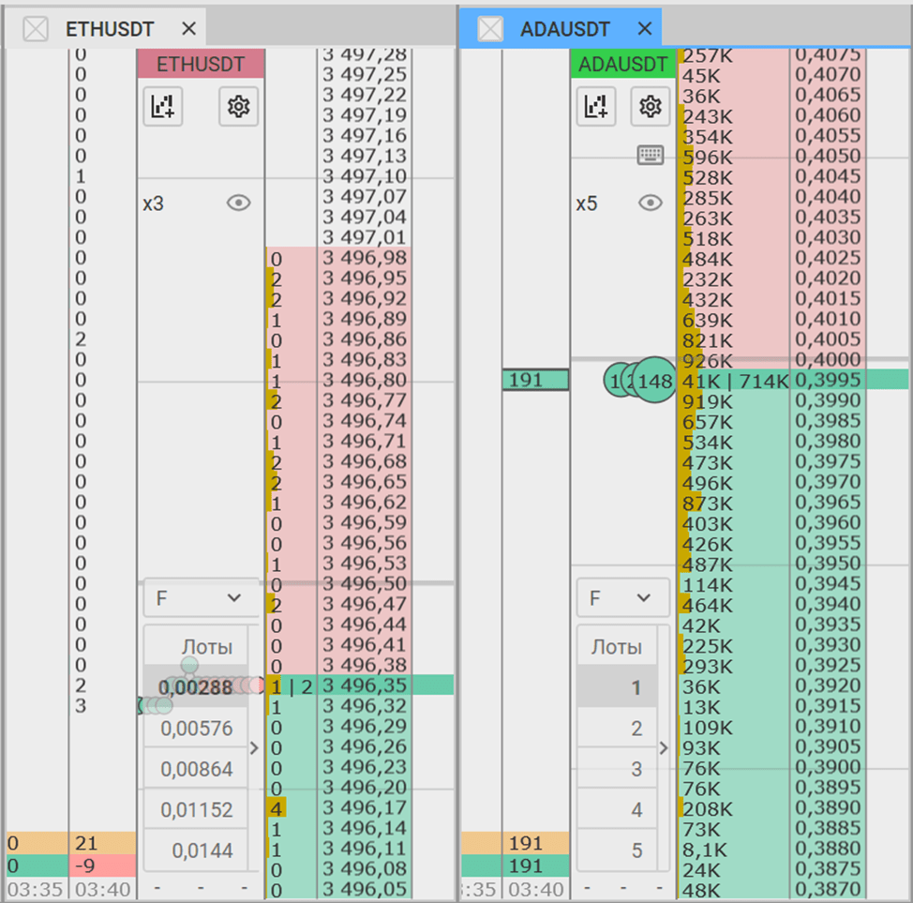Click x5 leverage label in ADAUSDT

pos(587,203)
